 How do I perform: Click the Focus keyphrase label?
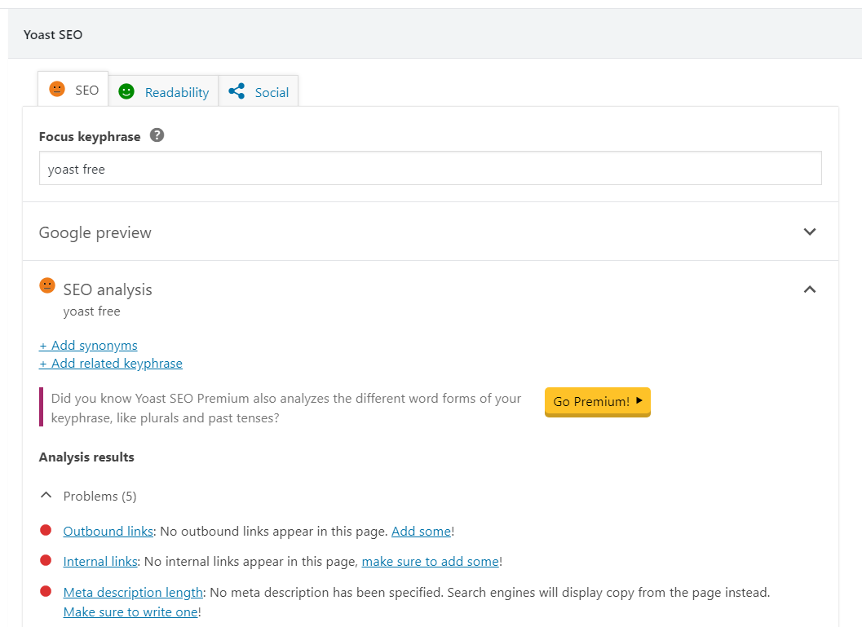(90, 136)
